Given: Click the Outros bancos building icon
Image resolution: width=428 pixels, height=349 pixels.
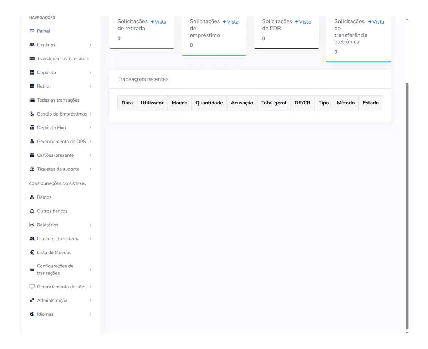Looking at the screenshot, I should pyautogui.click(x=32, y=211).
